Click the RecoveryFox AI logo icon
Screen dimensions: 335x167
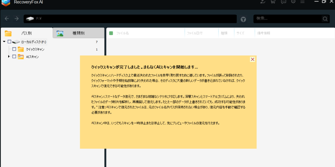coord(6,3)
